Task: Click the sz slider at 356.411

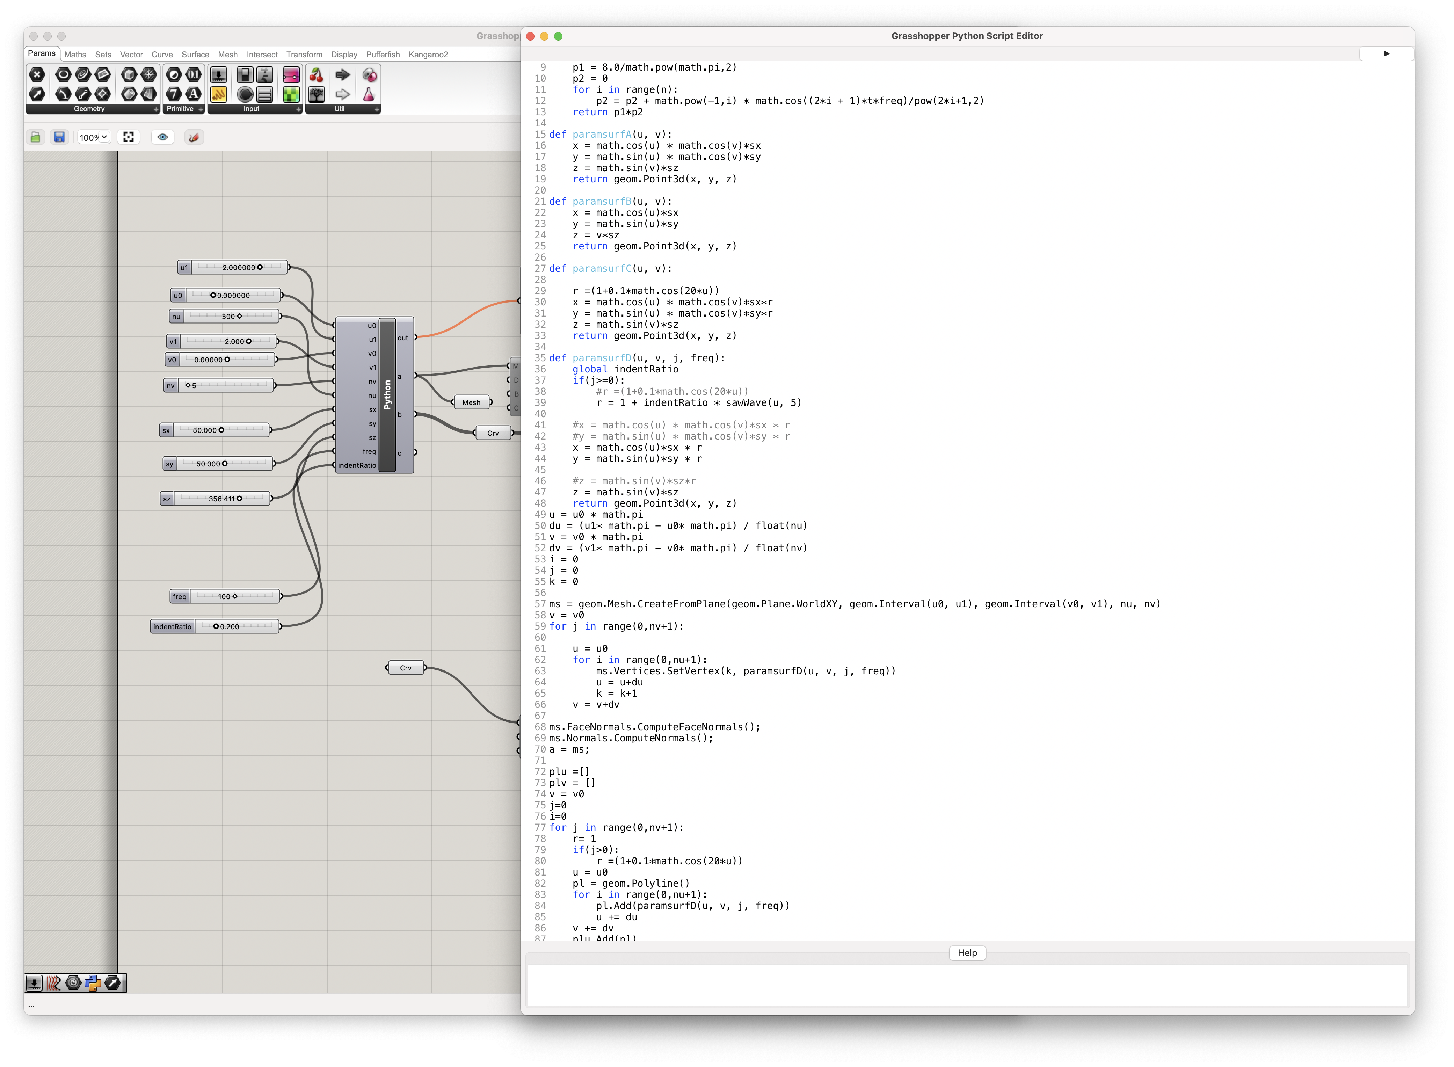Action: [215, 499]
